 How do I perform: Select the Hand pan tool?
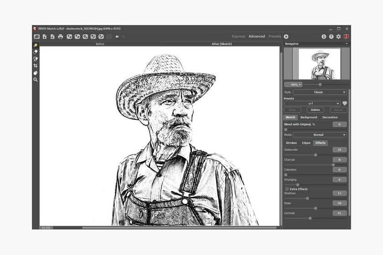pos(36,73)
